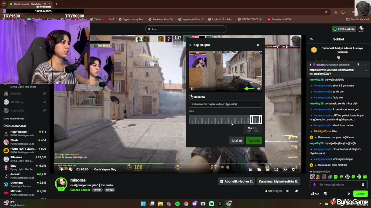Open Spotify from the taskbar

177,204
